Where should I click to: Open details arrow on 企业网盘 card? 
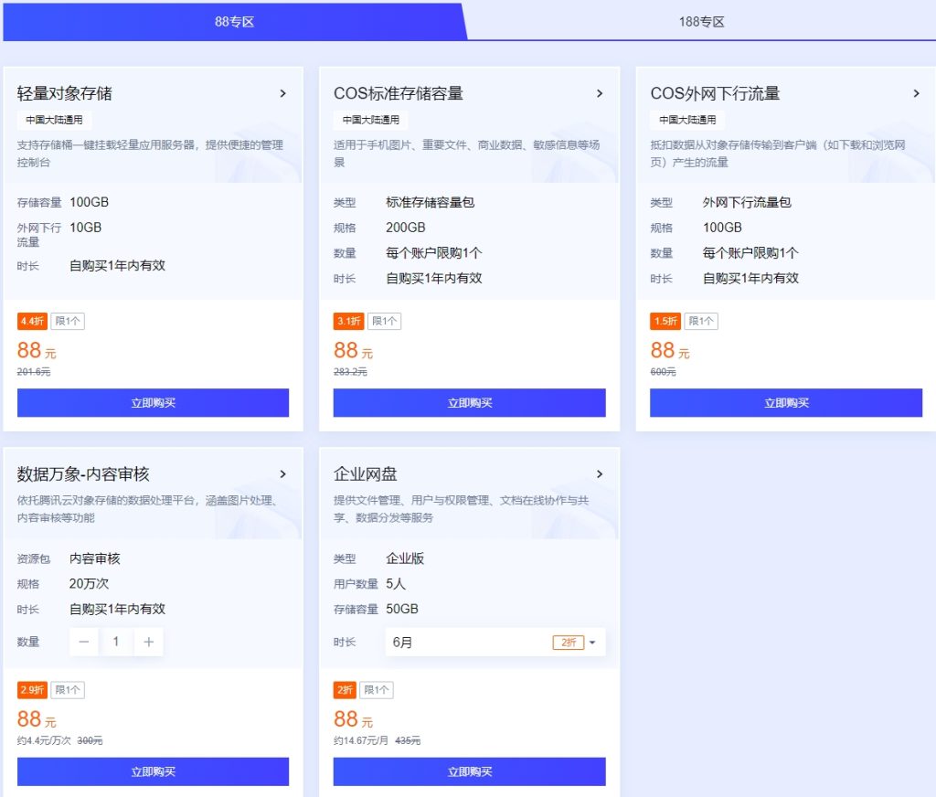click(601, 474)
